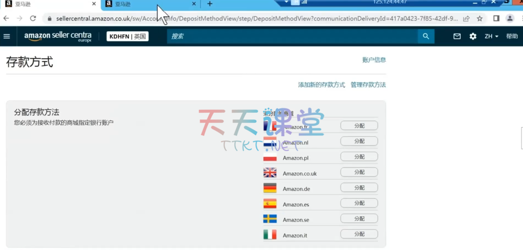Viewport: 523px width, 250px height.
Task: Bookmark this page with star icon
Action: tap(480, 18)
